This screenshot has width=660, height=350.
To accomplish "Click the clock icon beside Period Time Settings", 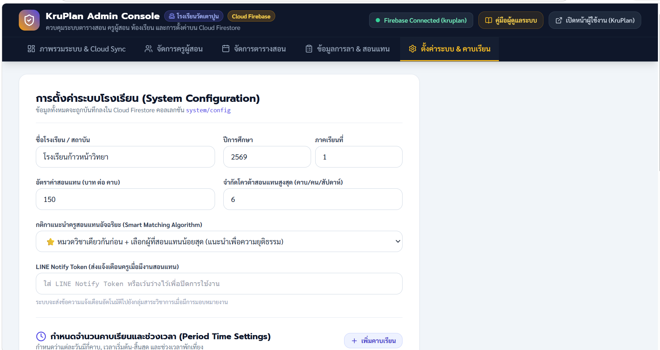I will [x=41, y=336].
